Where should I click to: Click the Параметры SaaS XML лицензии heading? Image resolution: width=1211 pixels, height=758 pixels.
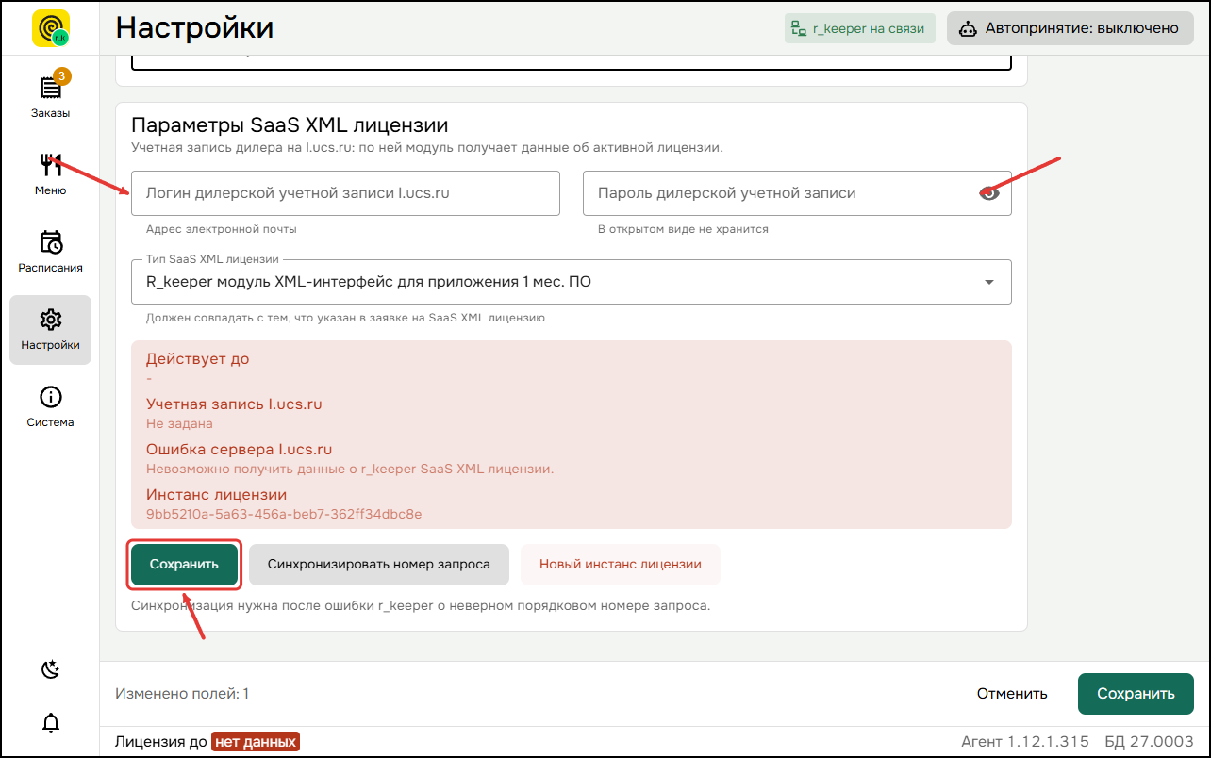pyautogui.click(x=290, y=125)
